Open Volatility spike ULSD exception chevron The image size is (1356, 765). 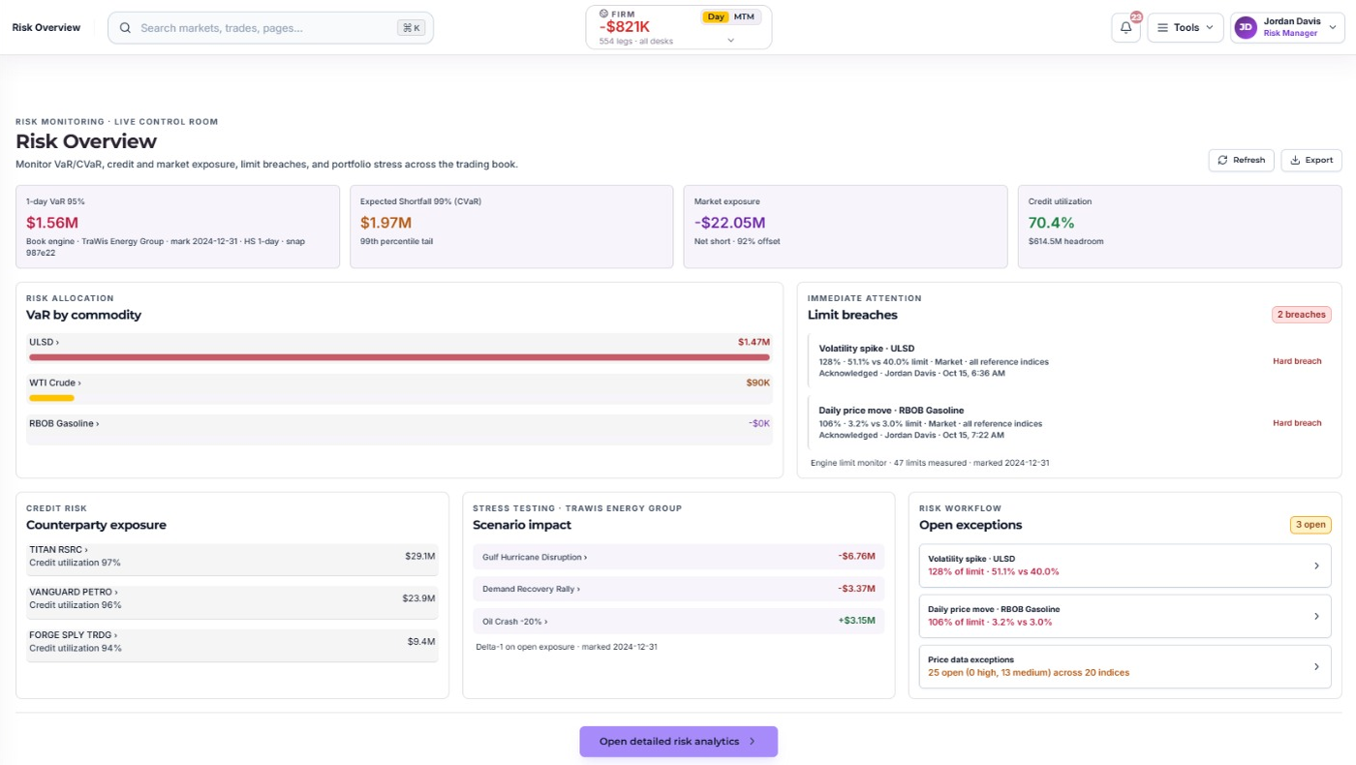[x=1315, y=566]
